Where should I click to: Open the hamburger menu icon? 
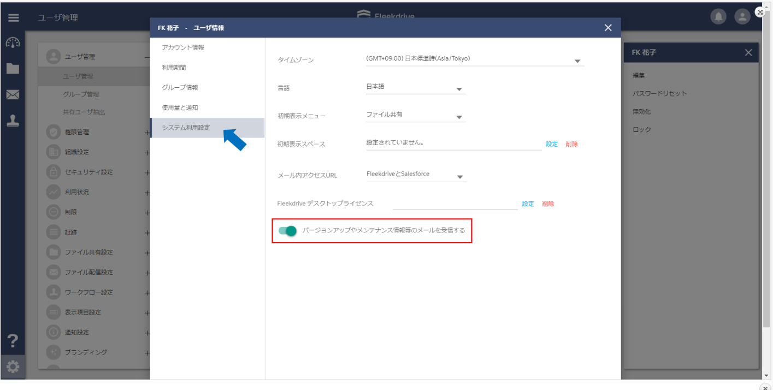click(x=13, y=17)
